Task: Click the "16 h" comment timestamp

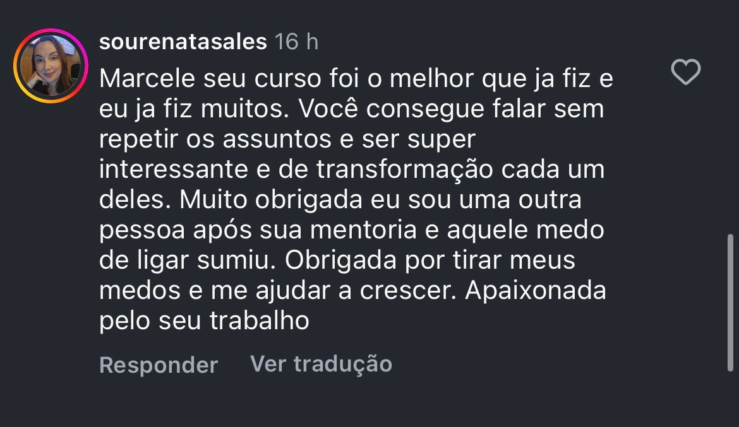Action: pyautogui.click(x=297, y=42)
